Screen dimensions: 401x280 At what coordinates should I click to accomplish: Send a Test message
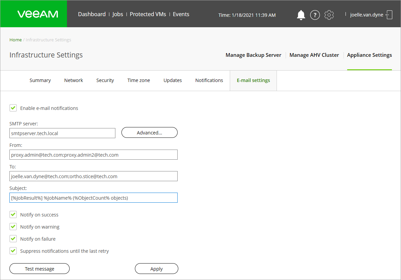point(39,269)
